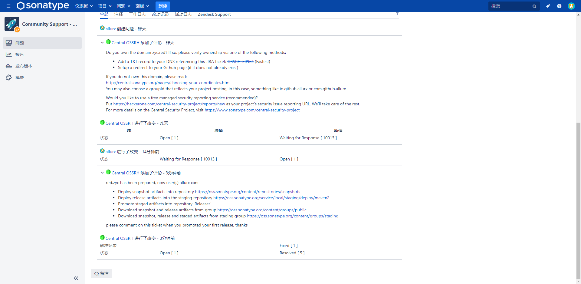This screenshot has height=284, width=581.
Task: Open the 面板 dropdown menu
Action: (142, 6)
